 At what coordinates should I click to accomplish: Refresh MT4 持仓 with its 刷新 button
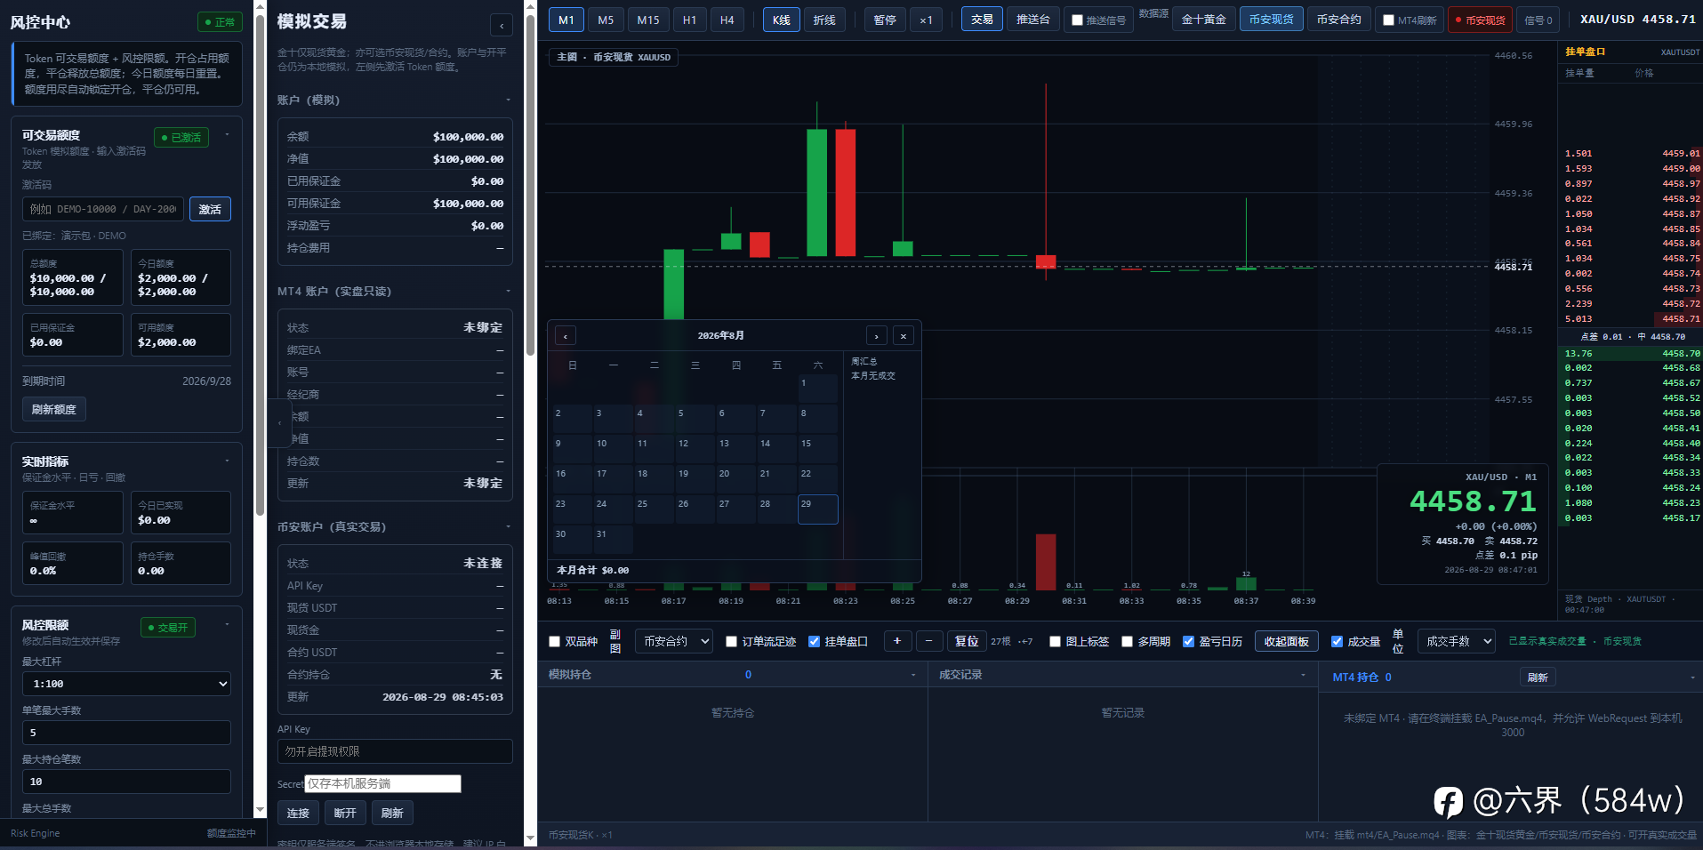(x=1538, y=678)
